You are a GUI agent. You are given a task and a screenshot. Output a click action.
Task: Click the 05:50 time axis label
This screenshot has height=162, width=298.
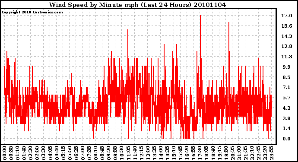click(70, 153)
